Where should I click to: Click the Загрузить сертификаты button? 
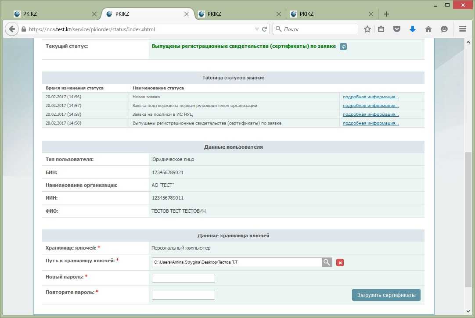(x=386, y=295)
